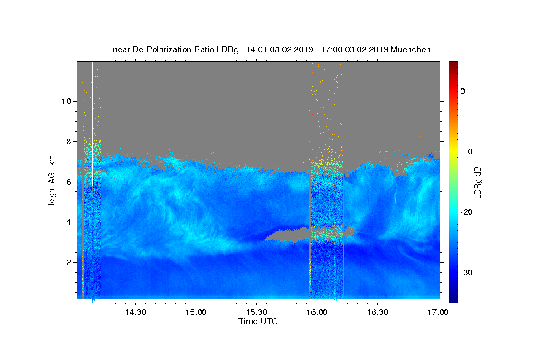Click the colorbar value -30

pos(466,272)
